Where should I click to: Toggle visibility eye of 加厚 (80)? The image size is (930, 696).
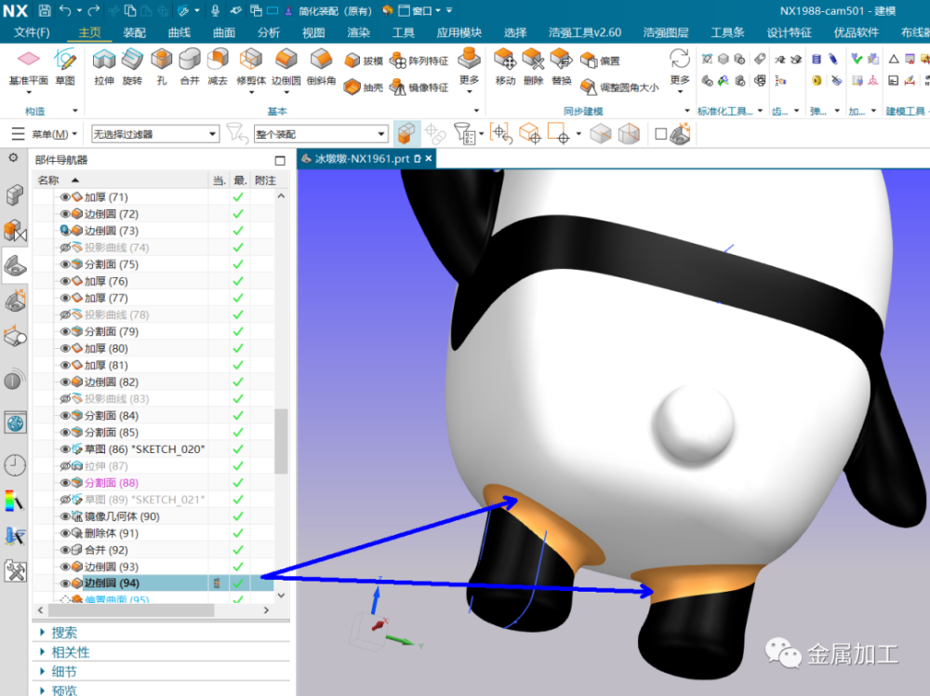(65, 348)
